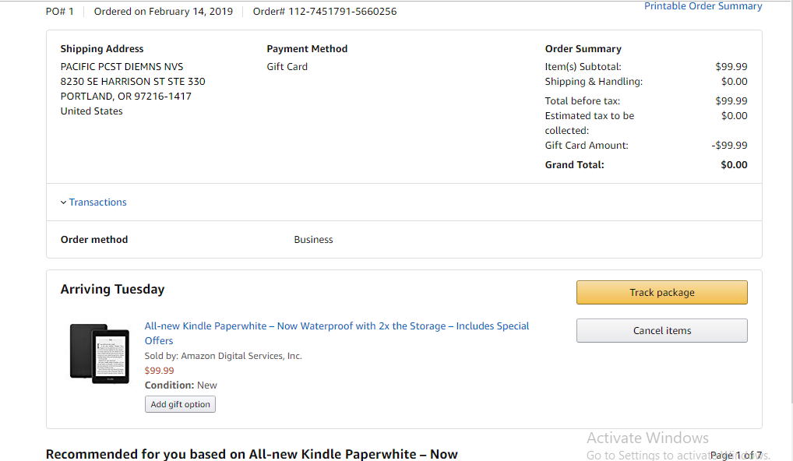Click the Shipping Address heading
The width and height of the screenshot is (793, 461).
click(102, 49)
